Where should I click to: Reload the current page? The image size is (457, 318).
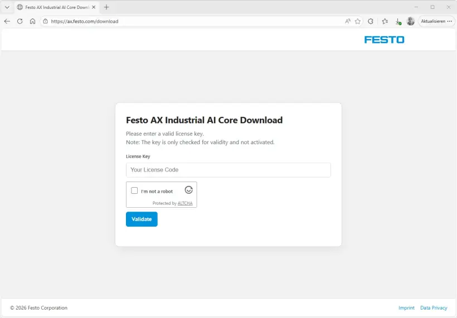[20, 21]
